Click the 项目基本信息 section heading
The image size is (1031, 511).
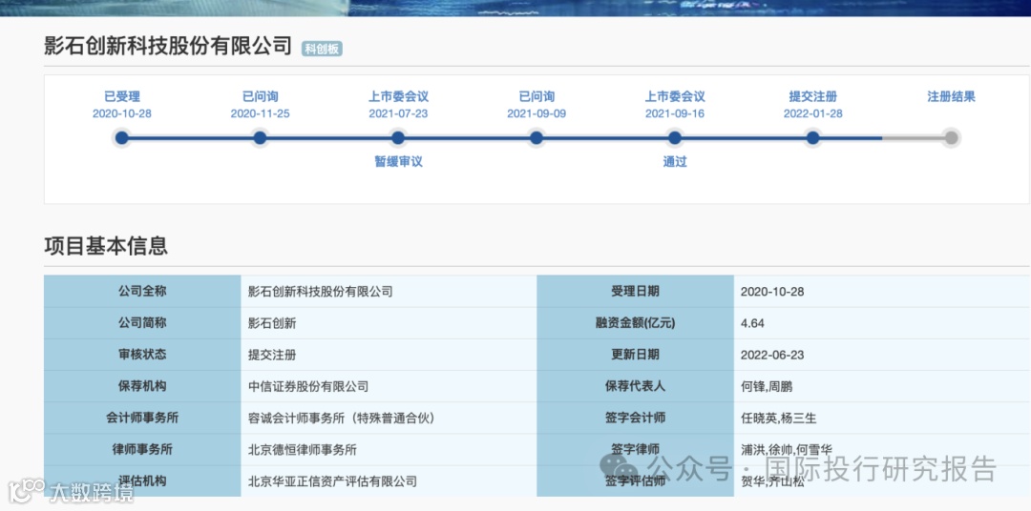pos(106,245)
